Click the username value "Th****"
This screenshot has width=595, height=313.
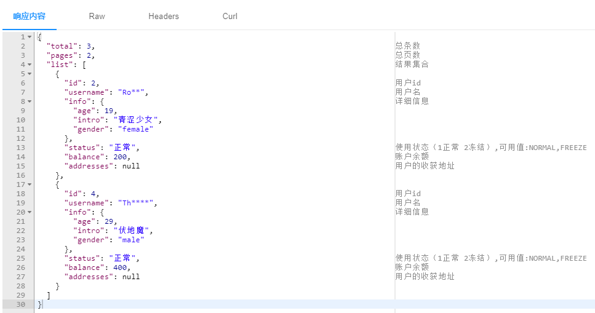tap(135, 203)
